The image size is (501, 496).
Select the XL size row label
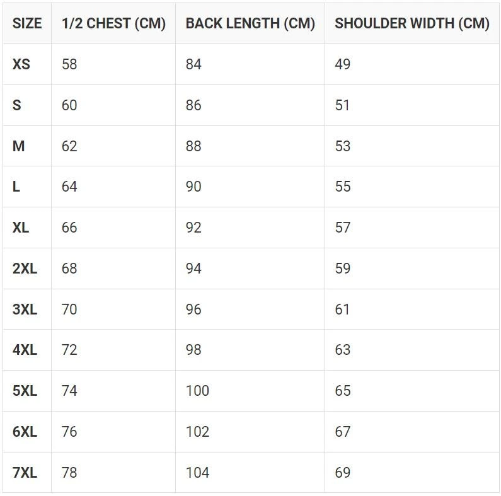coord(21,228)
